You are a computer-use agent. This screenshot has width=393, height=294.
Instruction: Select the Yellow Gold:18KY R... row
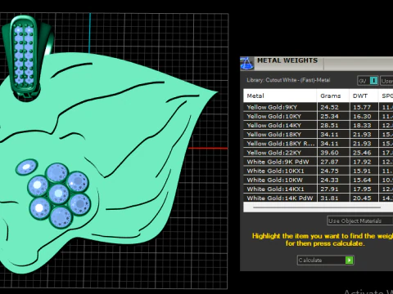(x=318, y=144)
